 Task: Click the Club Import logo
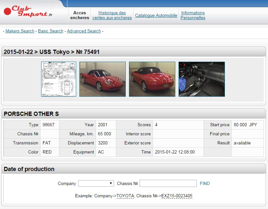(x=28, y=11)
